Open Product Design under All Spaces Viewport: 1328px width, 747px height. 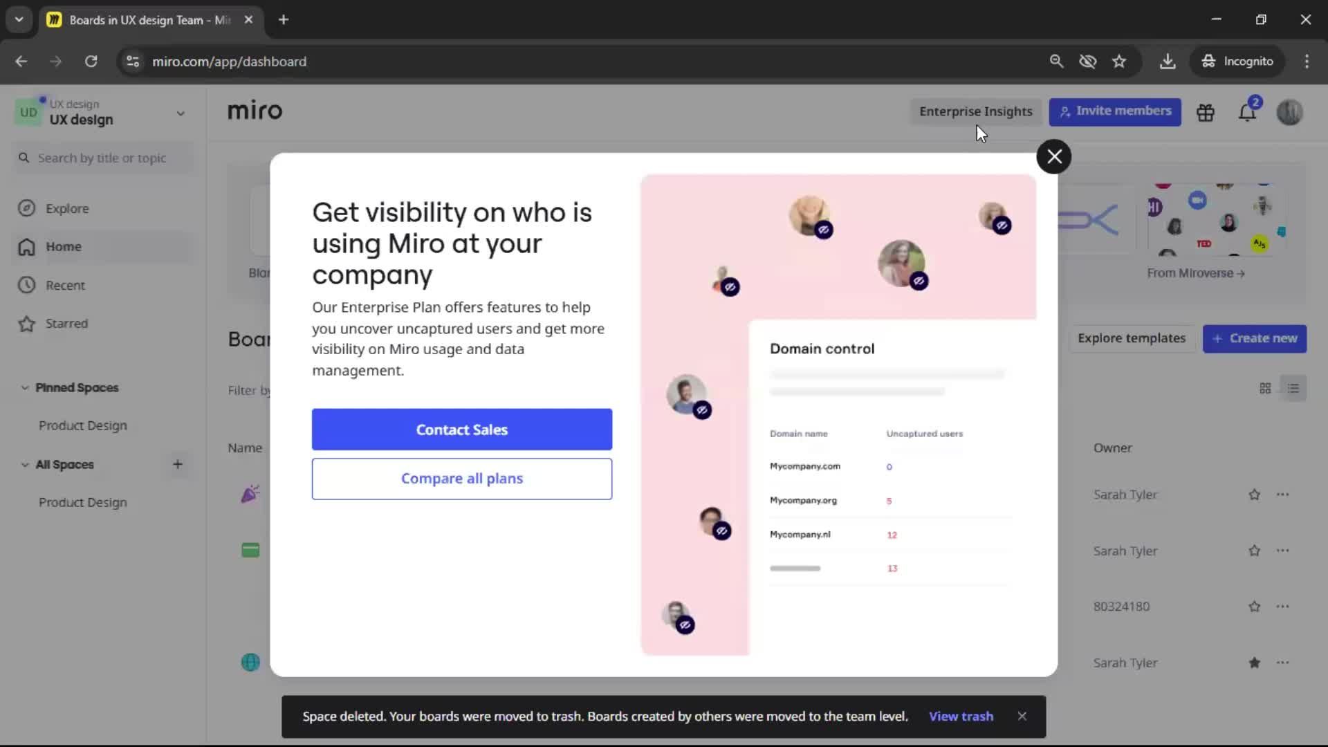[x=83, y=502]
